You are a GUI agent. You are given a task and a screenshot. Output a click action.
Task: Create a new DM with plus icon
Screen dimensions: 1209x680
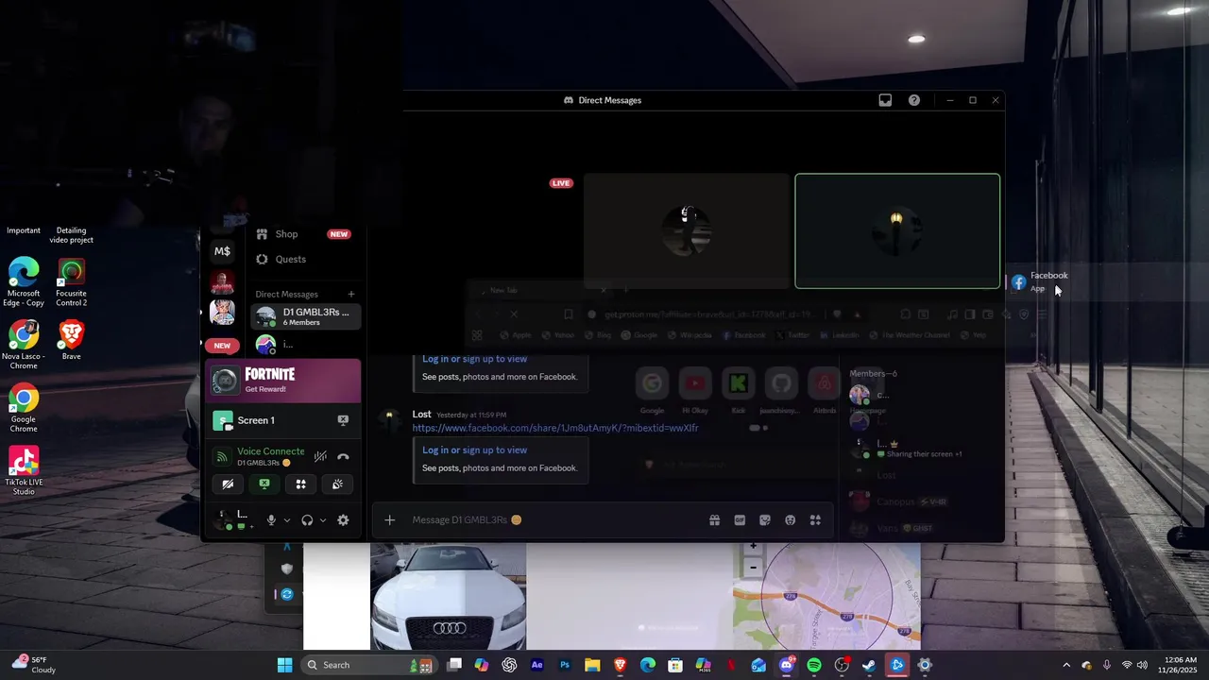(x=351, y=294)
